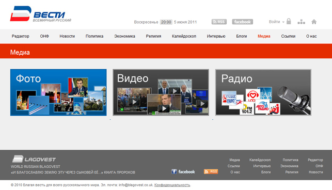
Task: Click the 20:00 time indicator
Action: tap(166, 22)
